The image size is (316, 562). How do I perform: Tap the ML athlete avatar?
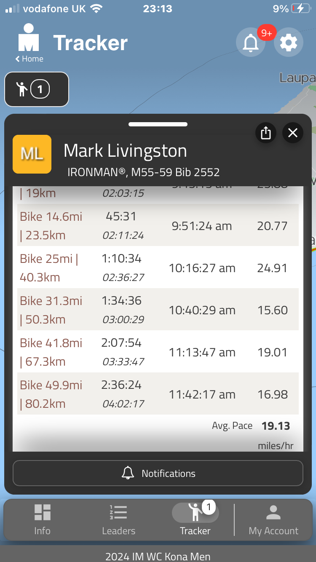click(x=32, y=154)
